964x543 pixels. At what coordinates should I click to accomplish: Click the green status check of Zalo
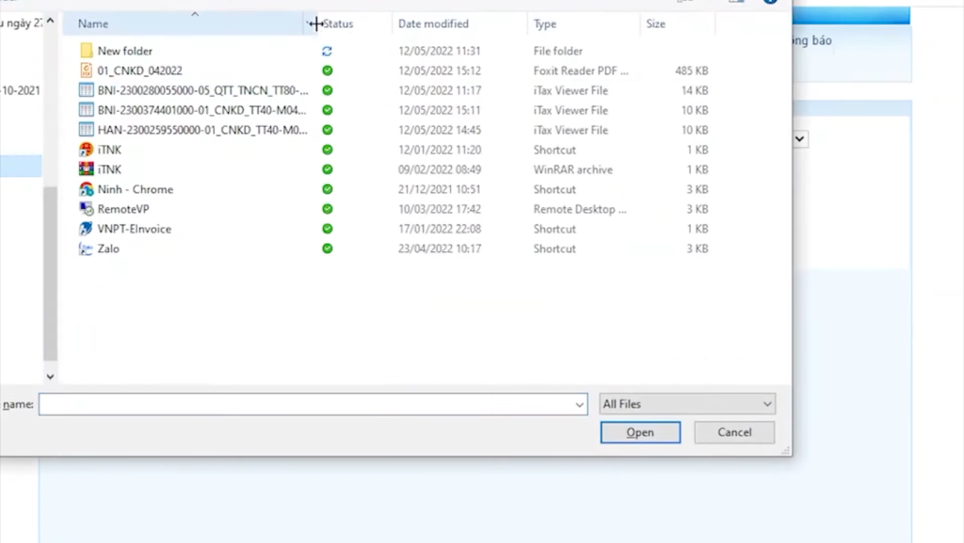click(x=327, y=248)
